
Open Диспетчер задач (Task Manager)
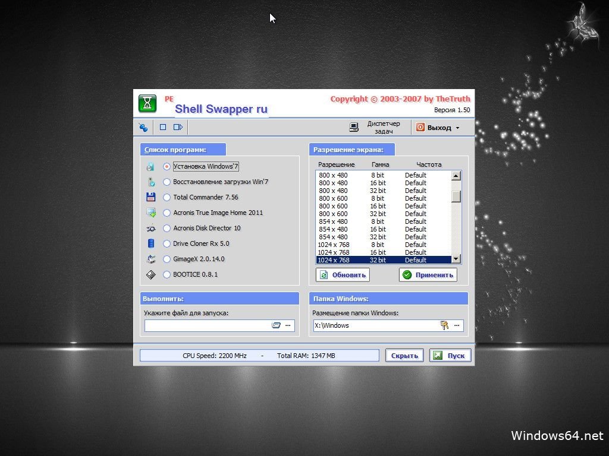375,127
